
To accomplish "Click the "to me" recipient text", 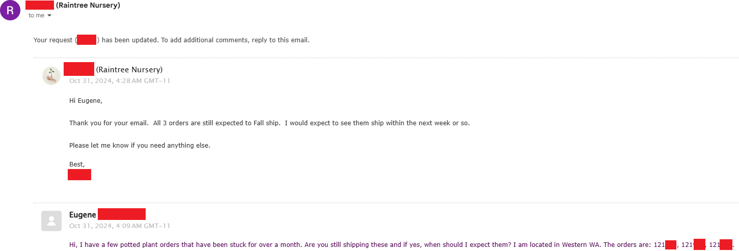I will pos(37,15).
